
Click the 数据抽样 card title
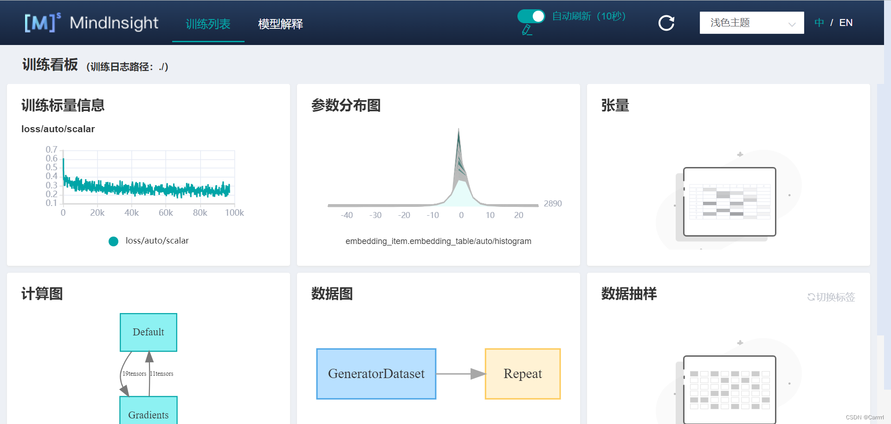629,294
